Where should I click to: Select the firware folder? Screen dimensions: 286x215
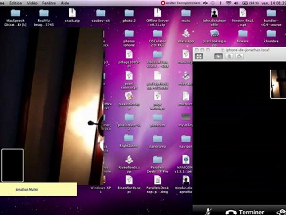[243, 36]
